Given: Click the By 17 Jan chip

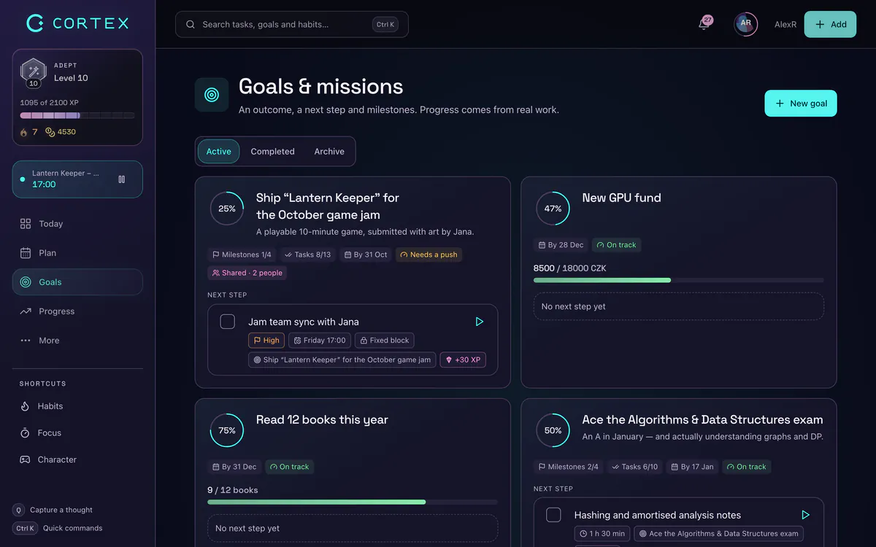Looking at the screenshot, I should click(x=692, y=467).
